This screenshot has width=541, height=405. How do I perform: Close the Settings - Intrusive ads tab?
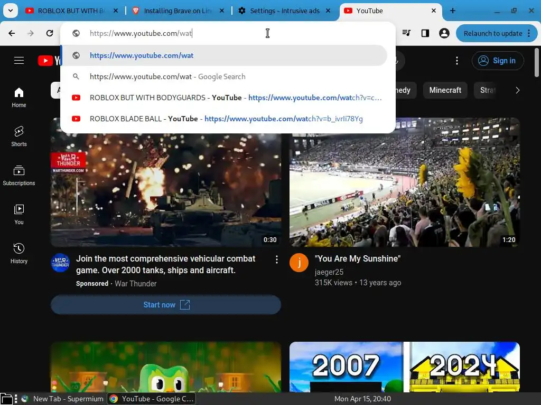tap(328, 11)
